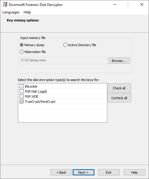Image resolution: width=149 pixels, height=179 pixels.
Task: Open the Languages menu
Action: [11, 12]
